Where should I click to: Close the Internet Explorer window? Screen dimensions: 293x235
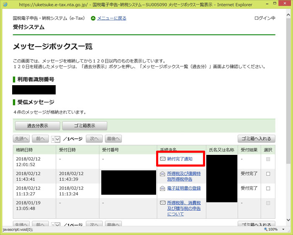[285, 3]
